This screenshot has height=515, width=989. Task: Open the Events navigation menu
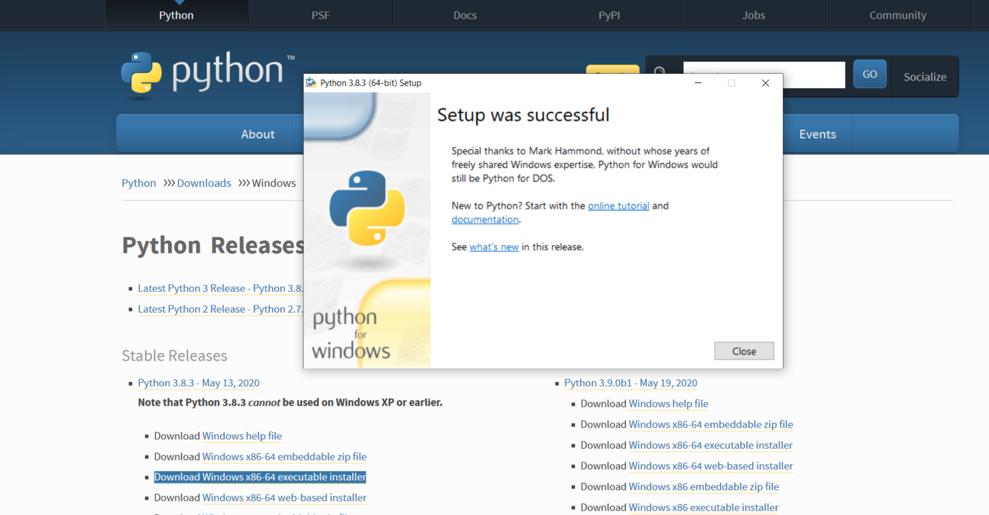click(817, 134)
